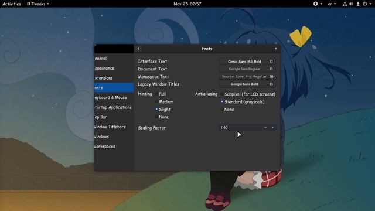Click the Document Text label
Viewport: 375px width, 211px height.
[152, 69]
